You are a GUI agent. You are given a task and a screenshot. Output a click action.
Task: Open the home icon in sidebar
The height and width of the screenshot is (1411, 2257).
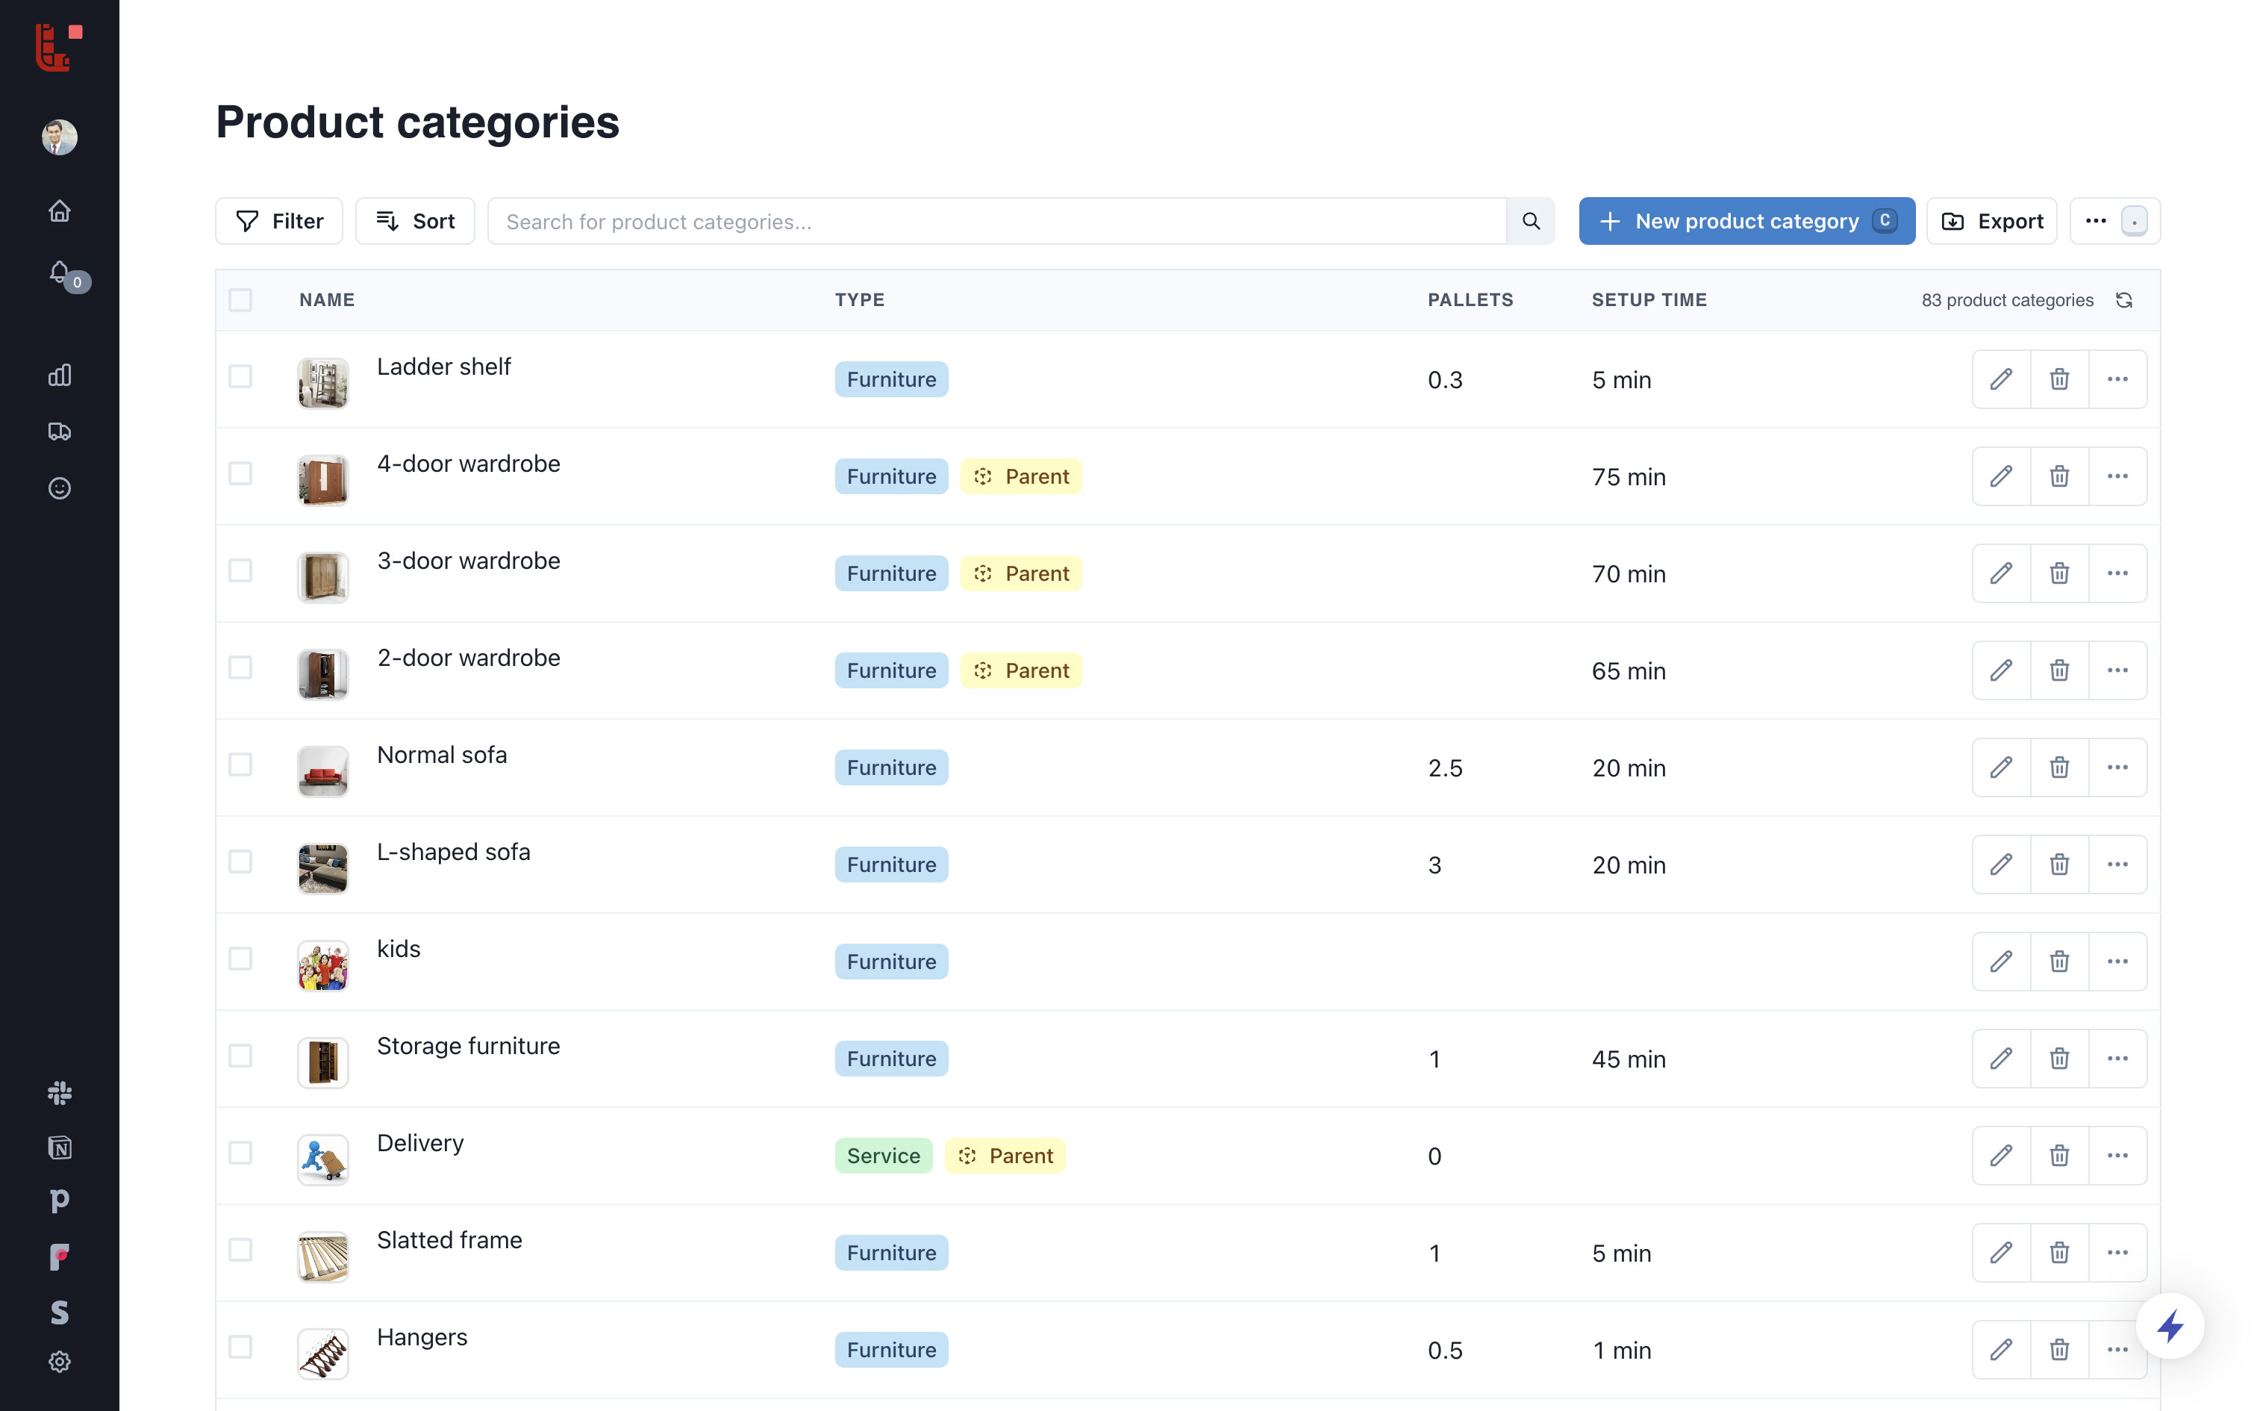click(x=60, y=211)
